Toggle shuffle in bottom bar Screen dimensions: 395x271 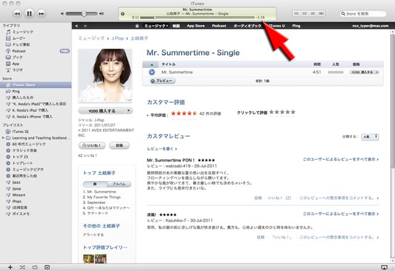tap(22, 267)
